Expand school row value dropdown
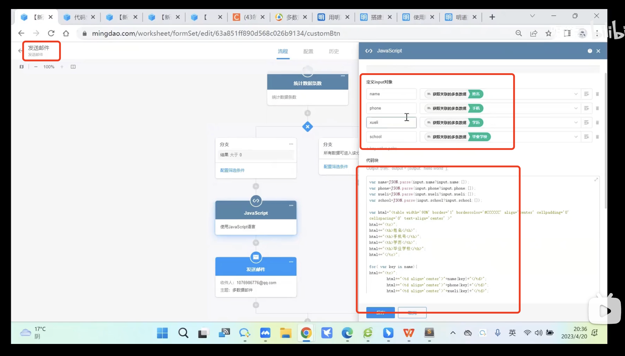 (x=576, y=137)
